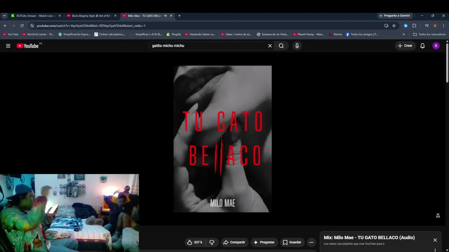Screen dimensions: 449x252
Task: Click the page scrollbar down arrow
Action: [447, 250]
